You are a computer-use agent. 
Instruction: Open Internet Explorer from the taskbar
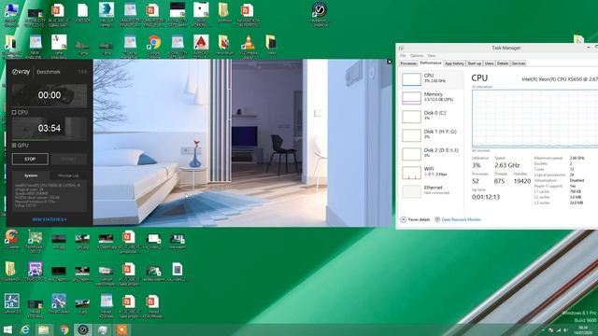pos(25,329)
